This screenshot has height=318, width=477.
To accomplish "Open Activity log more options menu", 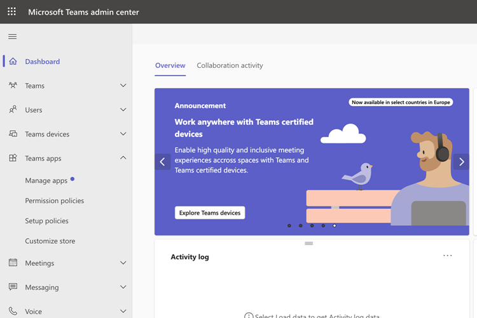I will pyautogui.click(x=448, y=256).
